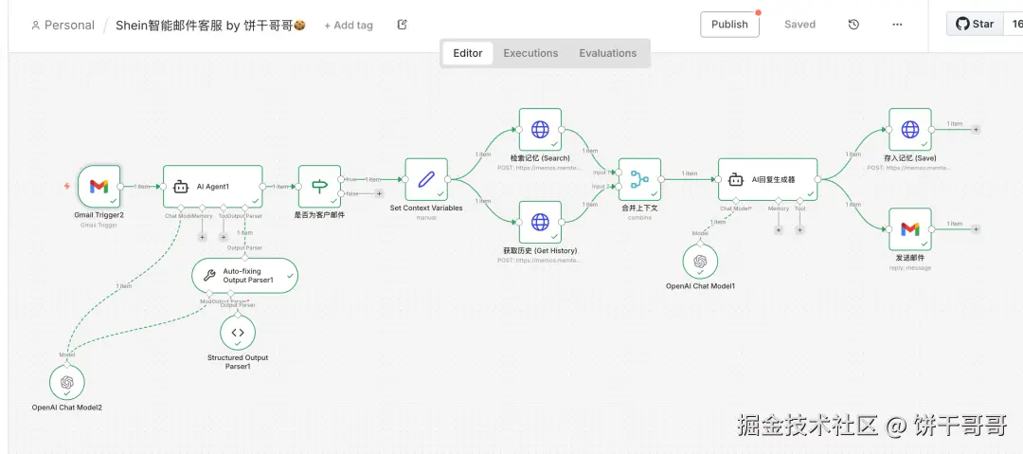Screen dimensions: 1023x454
Task: Click the 是否为客户邮件 IF node
Action: click(319, 186)
